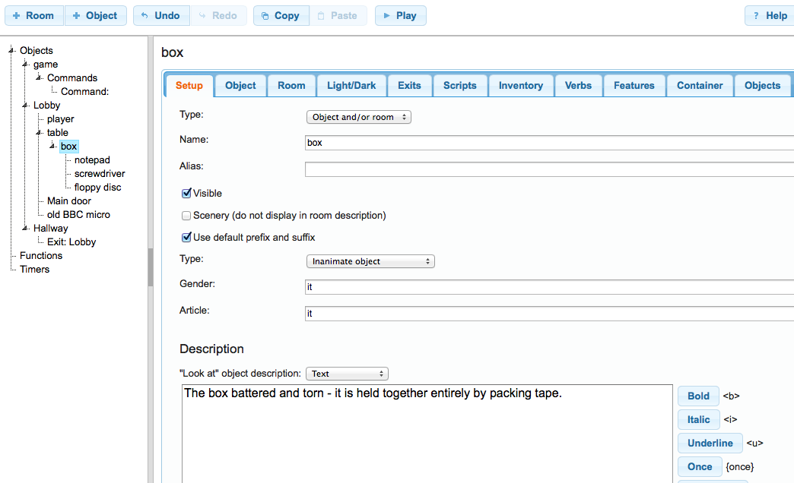
Task: Click the Bold formatting button
Action: point(698,396)
